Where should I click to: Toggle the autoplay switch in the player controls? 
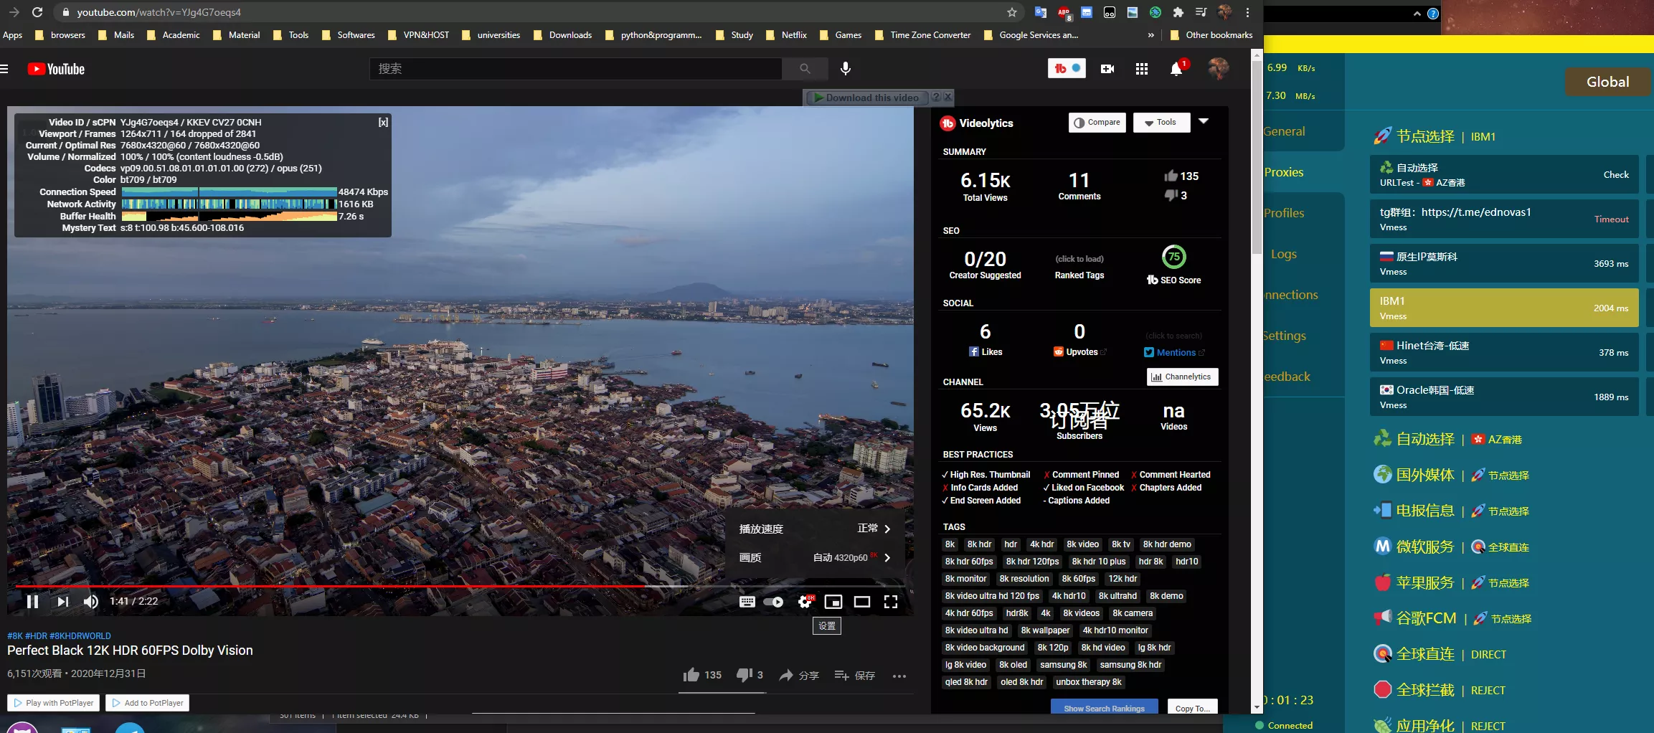pos(773,602)
